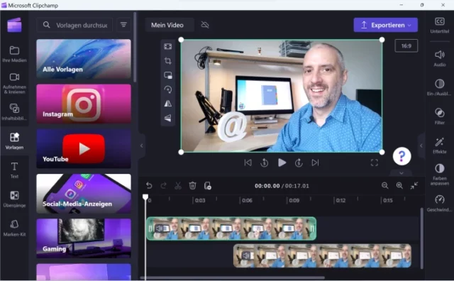Image resolution: width=454 pixels, height=281 pixels.
Task: Select the crop tool icon
Action: [168, 61]
